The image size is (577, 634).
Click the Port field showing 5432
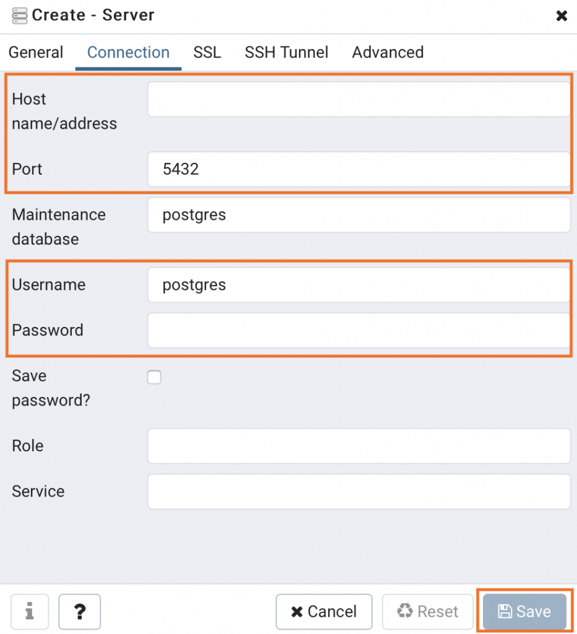coord(358,169)
